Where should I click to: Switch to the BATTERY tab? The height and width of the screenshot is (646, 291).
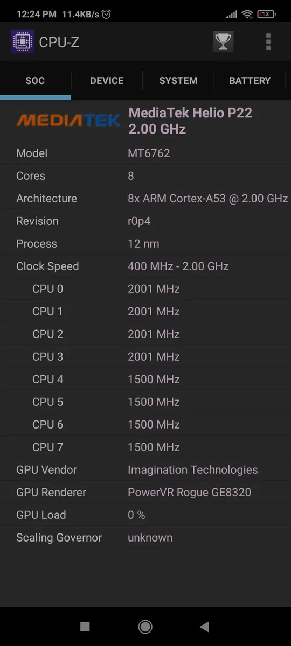(x=250, y=81)
